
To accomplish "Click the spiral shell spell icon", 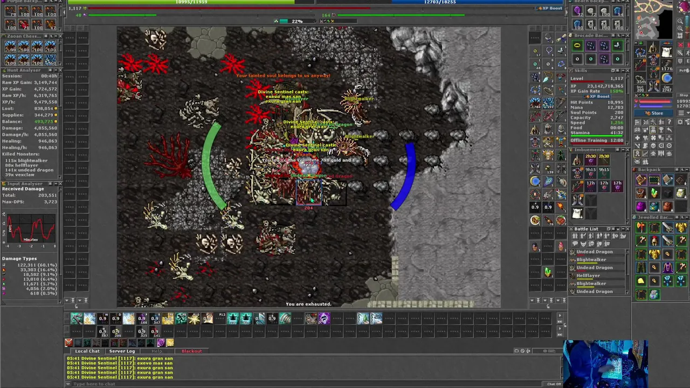I will 285,319.
